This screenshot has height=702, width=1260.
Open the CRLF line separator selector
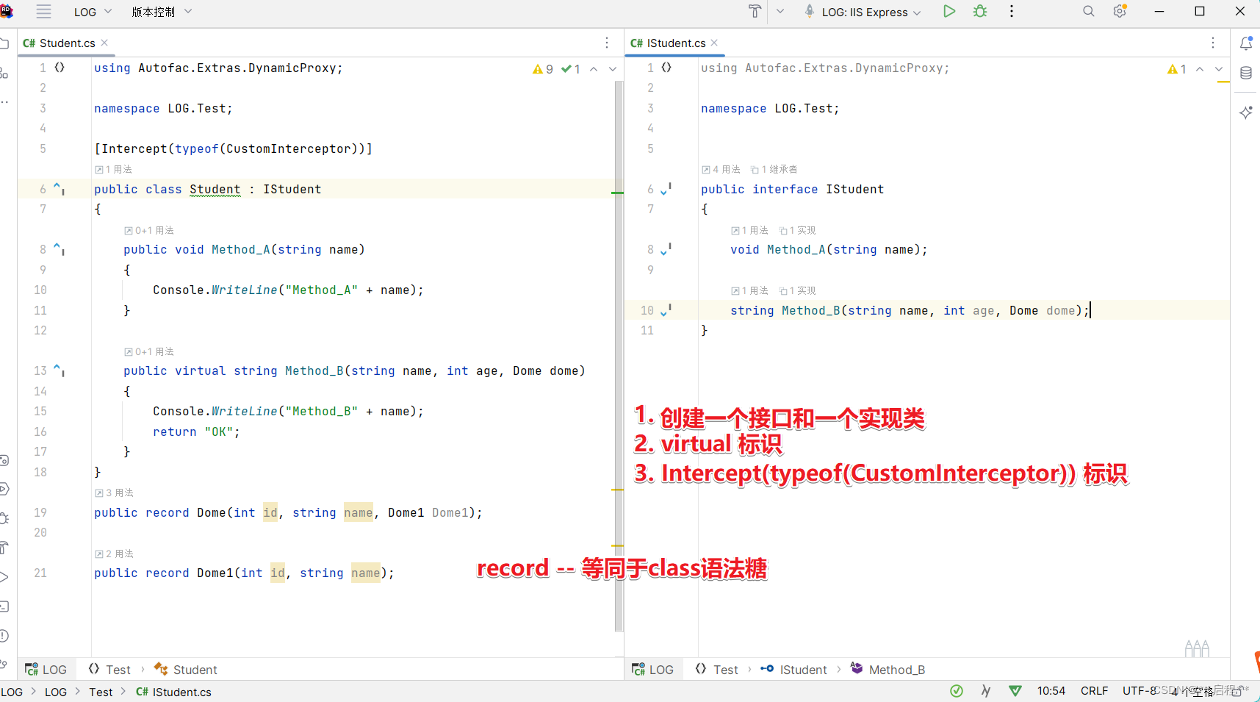pos(1094,691)
